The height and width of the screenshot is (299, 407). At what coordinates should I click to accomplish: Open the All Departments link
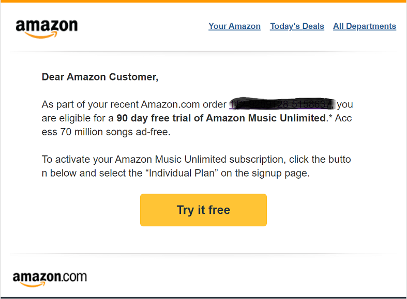pos(365,26)
